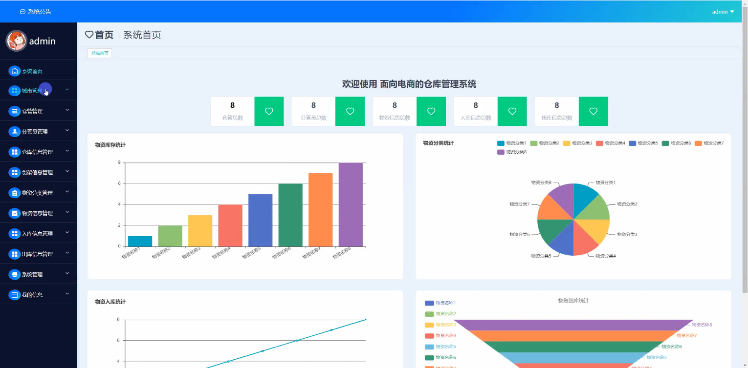Click the heart icon beside 首页 heading
748x368 pixels.
[x=89, y=35]
